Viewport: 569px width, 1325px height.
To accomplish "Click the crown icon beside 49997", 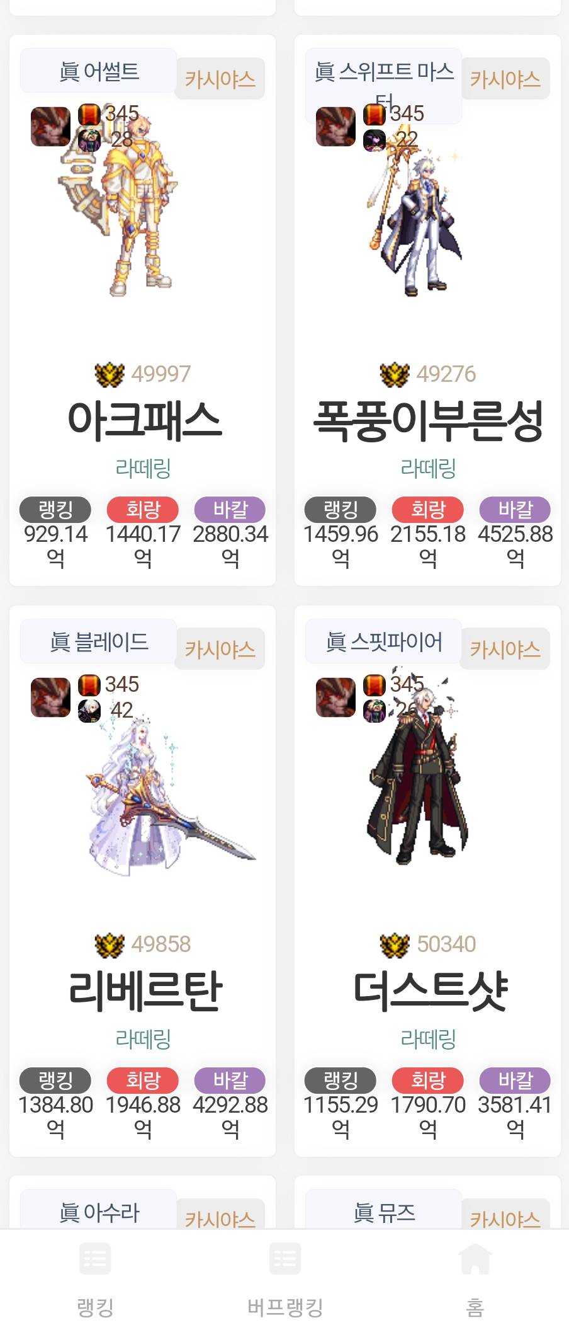I will pyautogui.click(x=110, y=374).
